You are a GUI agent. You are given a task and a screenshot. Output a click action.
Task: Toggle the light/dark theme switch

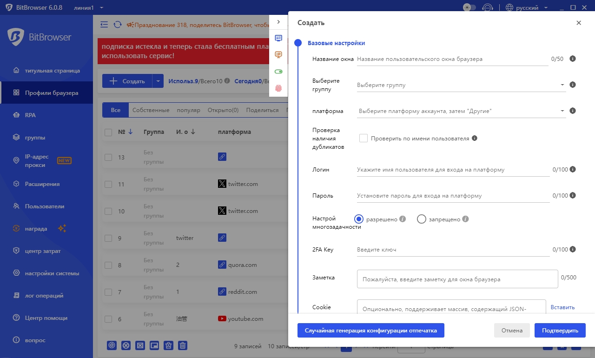coord(469,7)
